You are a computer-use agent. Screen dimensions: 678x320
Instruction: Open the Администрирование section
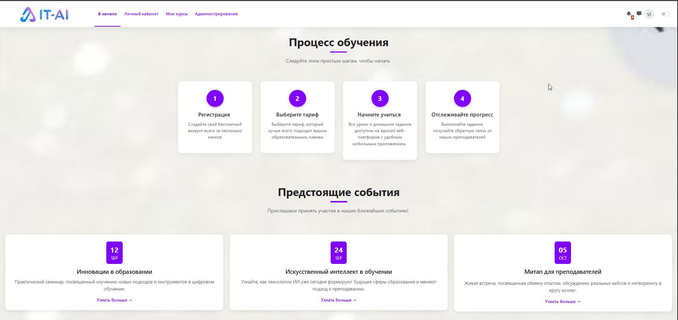click(x=216, y=14)
